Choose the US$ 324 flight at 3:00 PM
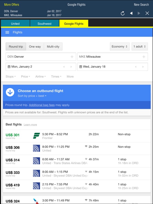The height and width of the screenshot is (204, 153). tap(77, 200)
